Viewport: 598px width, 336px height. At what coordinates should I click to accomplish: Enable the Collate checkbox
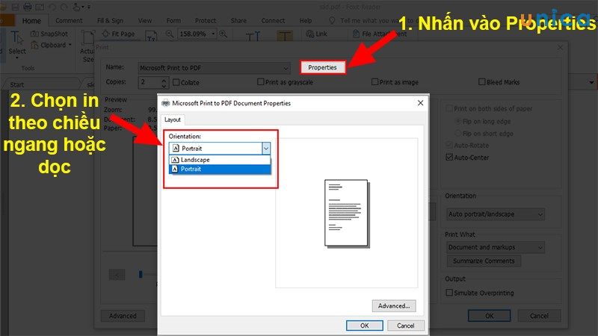point(175,82)
